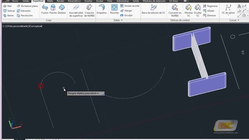
Task: Select the Alargar extend surface tool
Action: coord(126,10)
